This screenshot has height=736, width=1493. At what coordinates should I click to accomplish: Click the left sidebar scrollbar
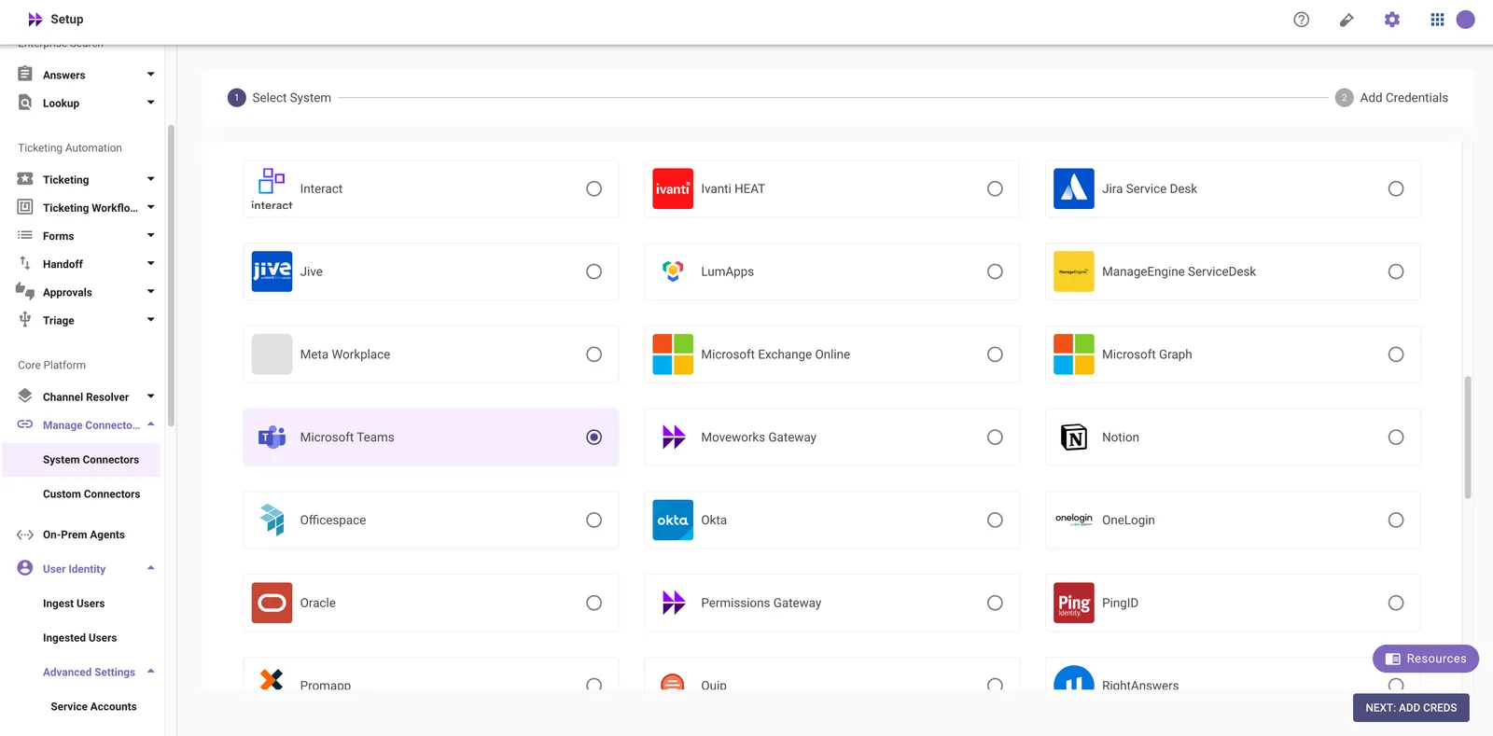(x=171, y=275)
